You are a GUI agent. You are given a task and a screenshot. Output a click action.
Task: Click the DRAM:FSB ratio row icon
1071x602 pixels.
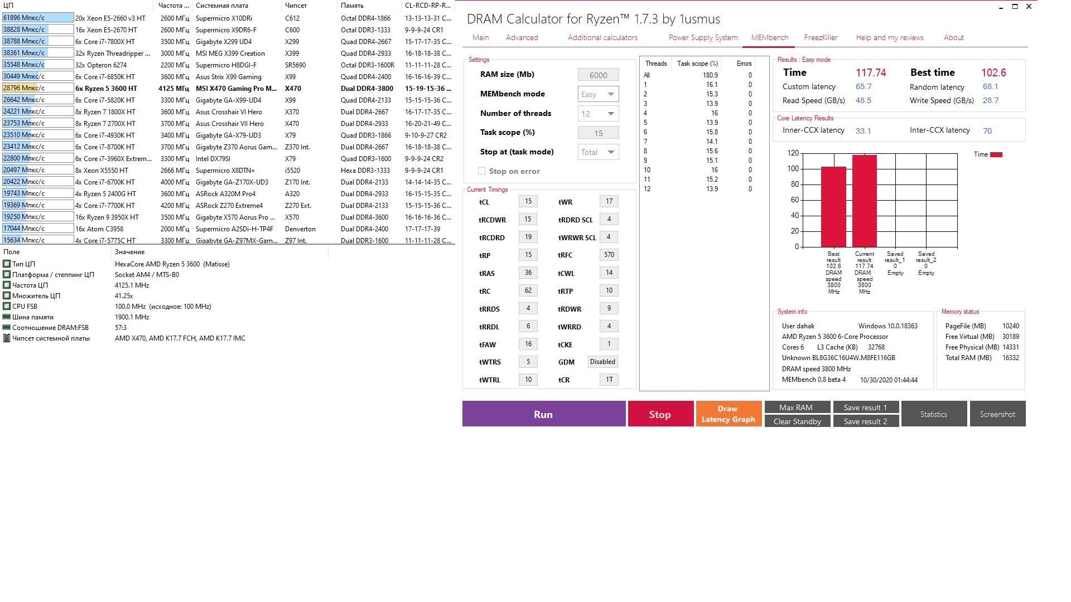click(x=7, y=328)
